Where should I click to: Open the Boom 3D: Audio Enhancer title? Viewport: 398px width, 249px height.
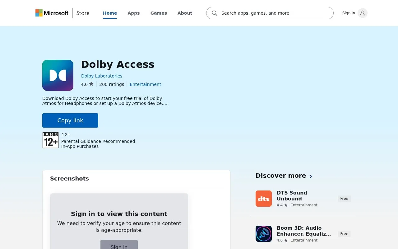[304, 231]
